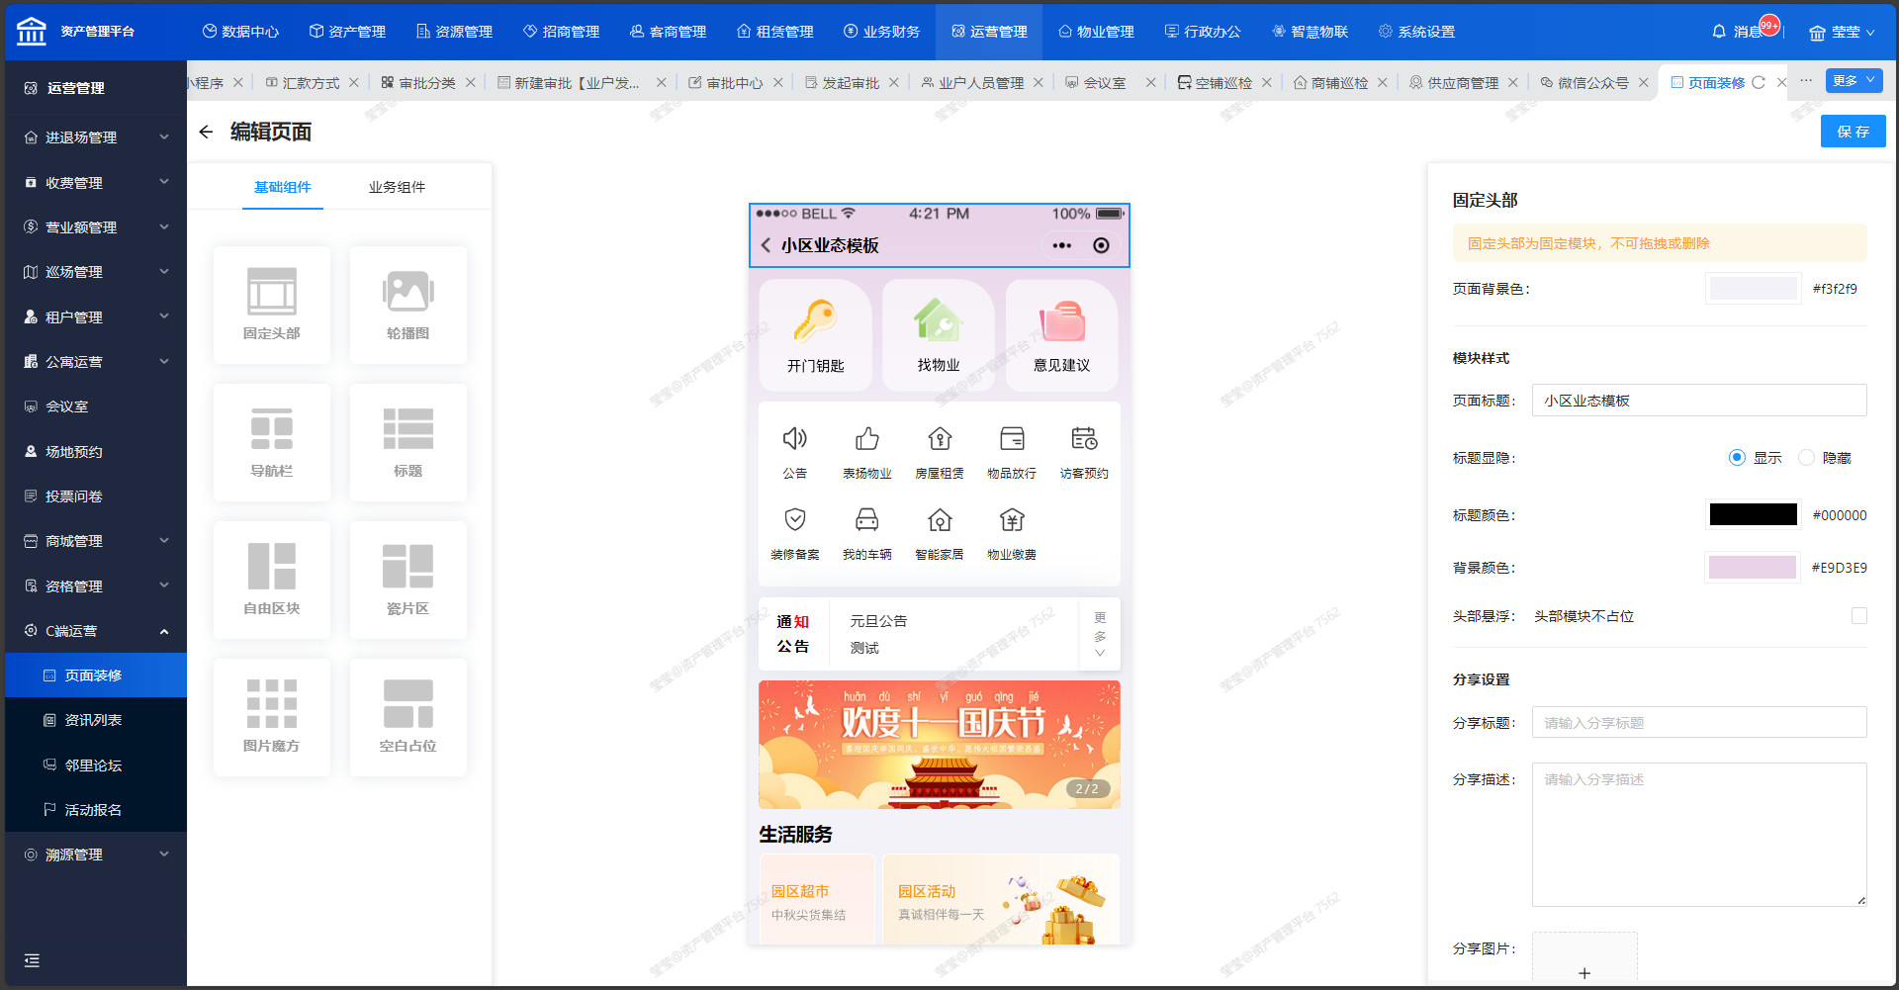The height and width of the screenshot is (990, 1899).
Task: Refresh the 页面装修 tab using reload icon
Action: 1759,83
